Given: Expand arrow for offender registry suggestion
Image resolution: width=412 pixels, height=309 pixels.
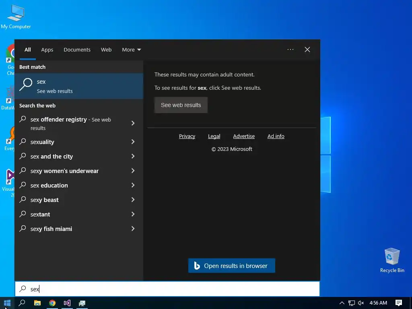Looking at the screenshot, I should pos(133,123).
